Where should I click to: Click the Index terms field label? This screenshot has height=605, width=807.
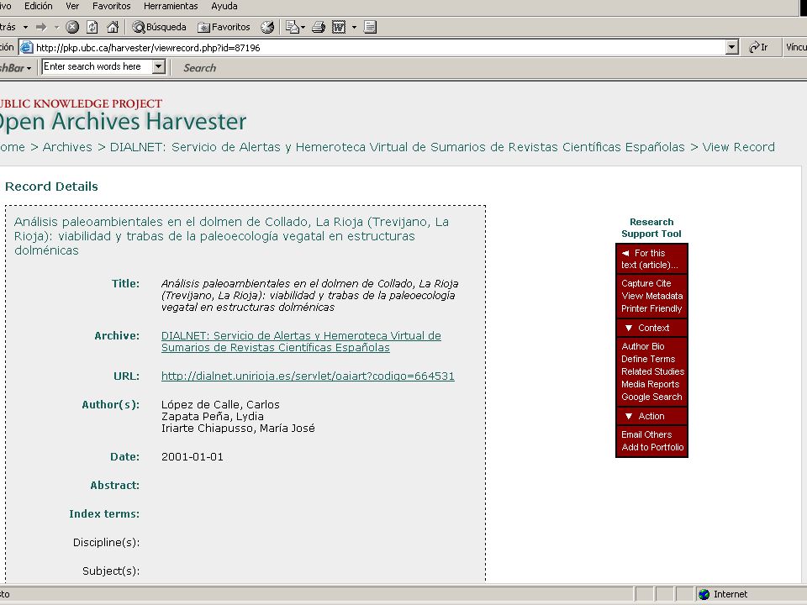[x=104, y=514]
